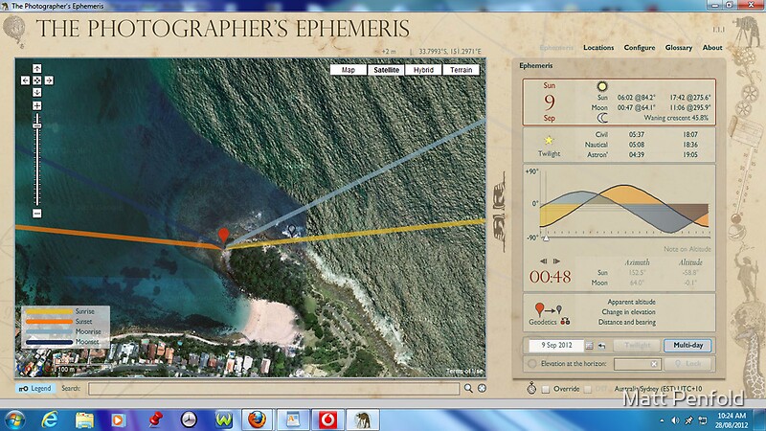Open the About tab
The height and width of the screenshot is (431, 766).
click(712, 47)
